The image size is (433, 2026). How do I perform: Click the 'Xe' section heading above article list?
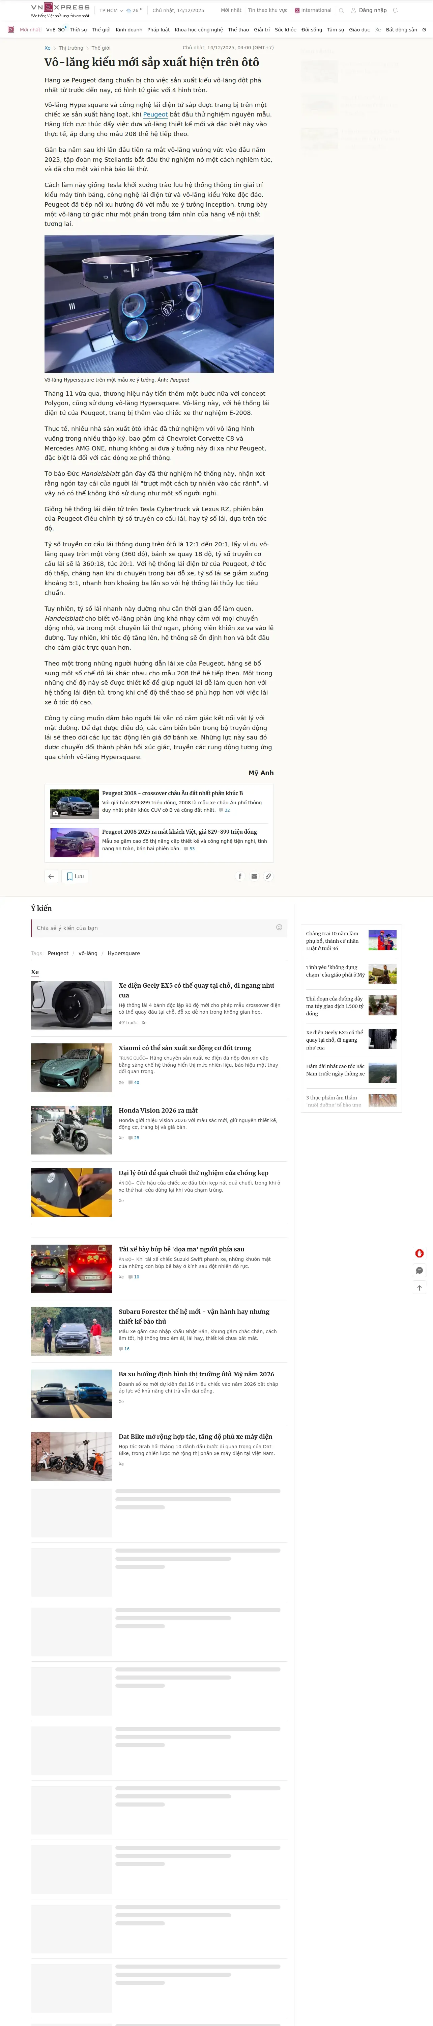click(x=35, y=972)
